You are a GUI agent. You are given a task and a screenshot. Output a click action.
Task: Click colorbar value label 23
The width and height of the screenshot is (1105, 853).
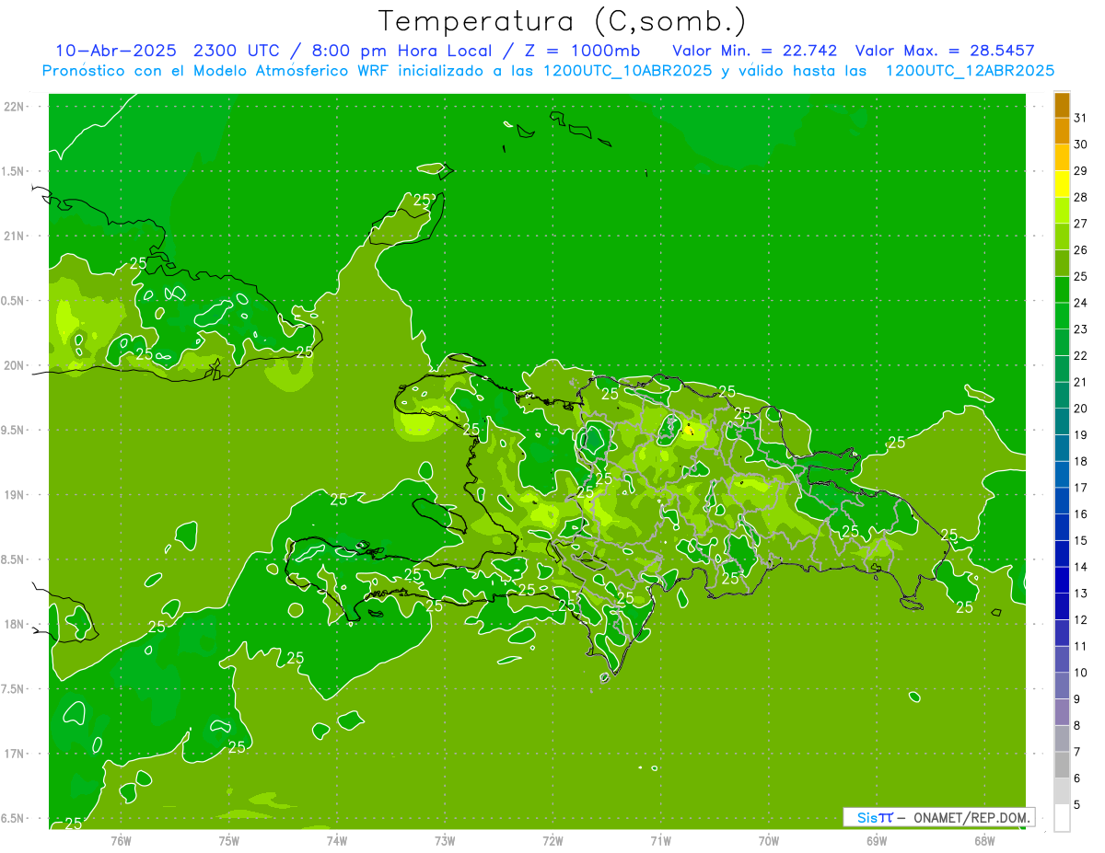pyautogui.click(x=1080, y=329)
